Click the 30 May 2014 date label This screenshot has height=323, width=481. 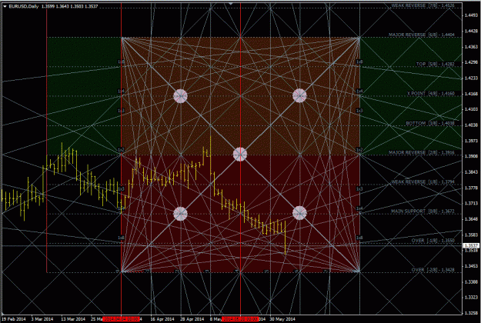(x=282, y=319)
